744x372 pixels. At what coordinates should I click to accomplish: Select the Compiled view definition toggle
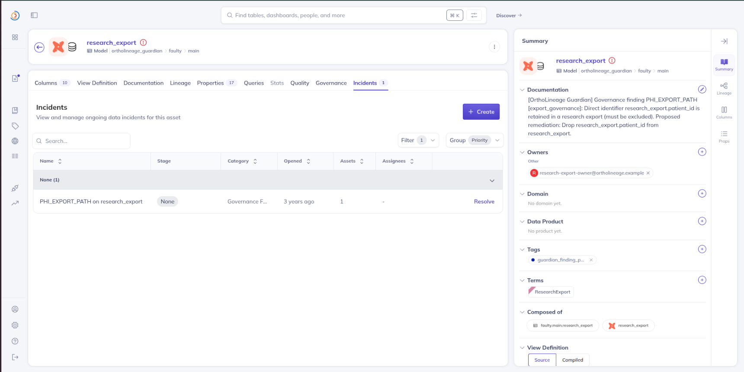(x=572, y=360)
